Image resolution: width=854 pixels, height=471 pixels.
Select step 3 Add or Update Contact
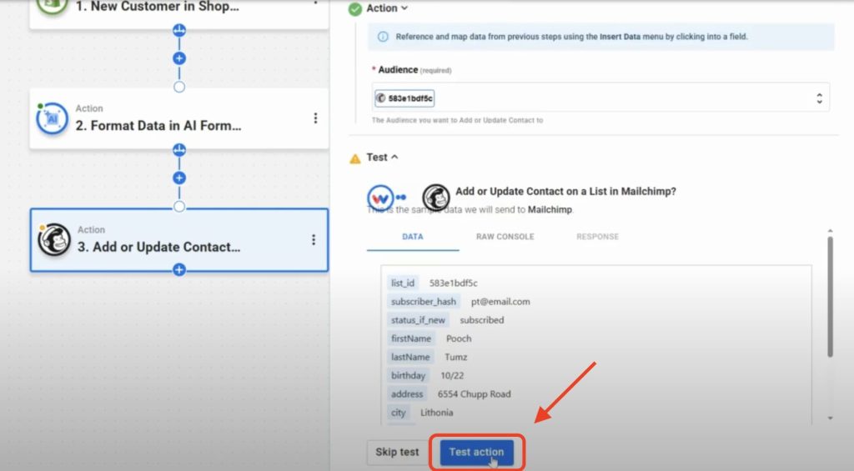point(179,240)
